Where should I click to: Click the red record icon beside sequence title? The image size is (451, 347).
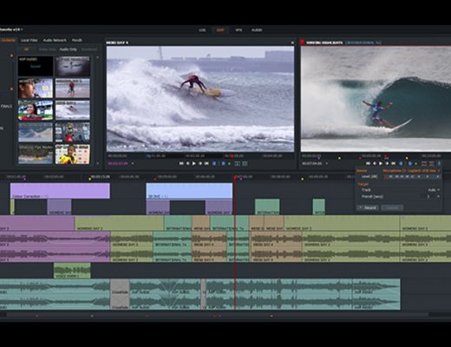(303, 43)
